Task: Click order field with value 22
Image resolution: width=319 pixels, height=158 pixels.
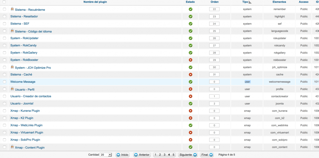Action: coord(214,9)
